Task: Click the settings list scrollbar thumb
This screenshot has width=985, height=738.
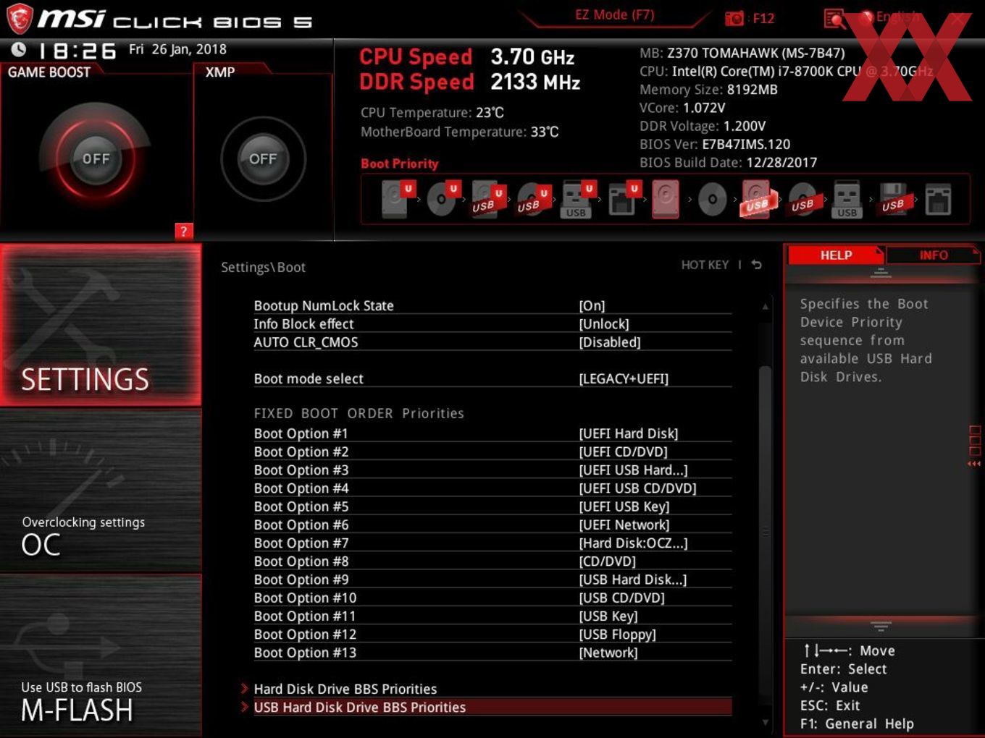Action: coord(765,532)
